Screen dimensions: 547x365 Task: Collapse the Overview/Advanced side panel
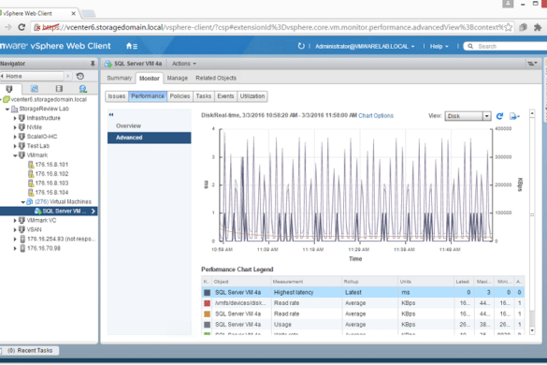point(111,114)
